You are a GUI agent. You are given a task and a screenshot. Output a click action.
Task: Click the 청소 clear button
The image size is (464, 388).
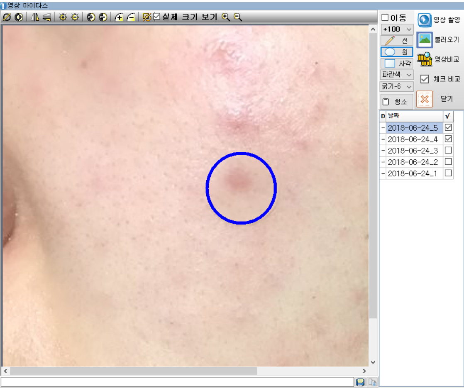(x=397, y=102)
